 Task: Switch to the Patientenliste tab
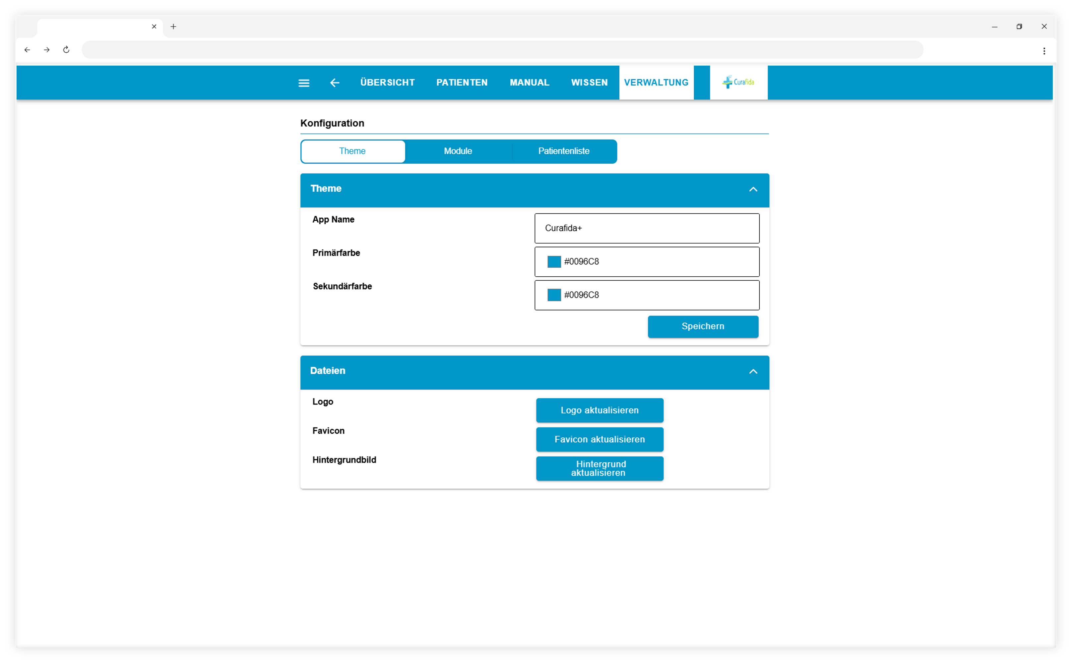point(564,151)
